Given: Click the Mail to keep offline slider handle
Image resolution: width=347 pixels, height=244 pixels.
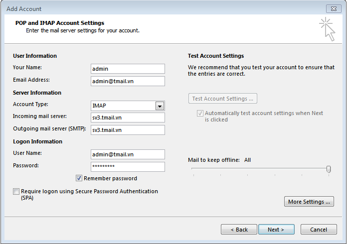Looking at the screenshot, I should tap(329, 169).
